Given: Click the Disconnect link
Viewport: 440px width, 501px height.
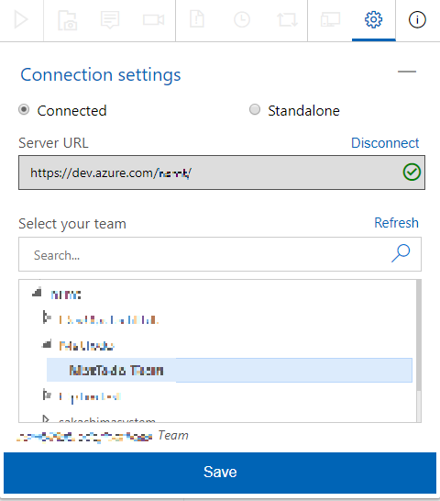Looking at the screenshot, I should tap(385, 143).
